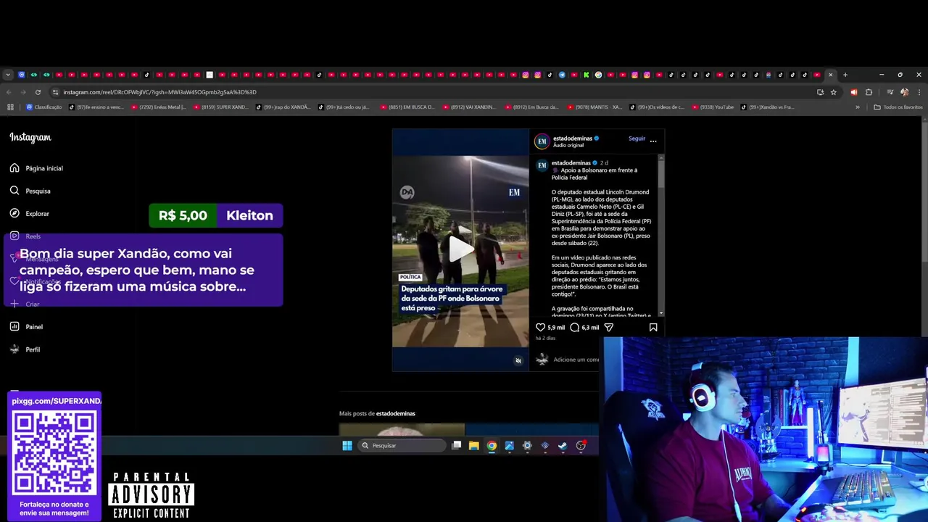Open Settings gear on taskbar
Viewport: 928px width, 522px height.
527,446
